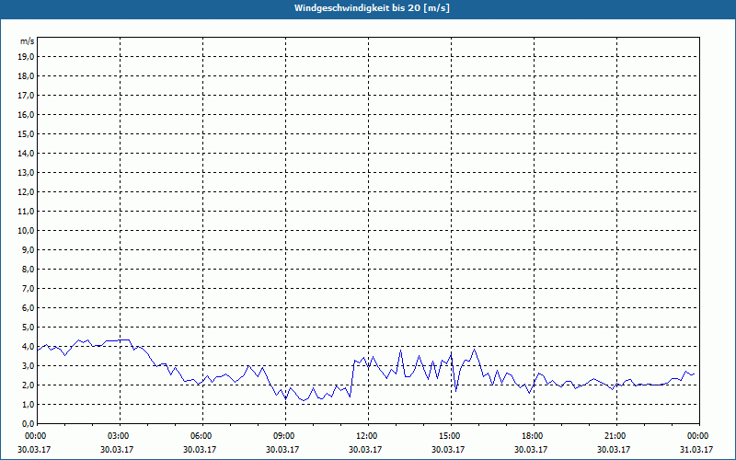Select the "4,0" y-axis label
This screenshot has width=736, height=460.
pos(28,347)
